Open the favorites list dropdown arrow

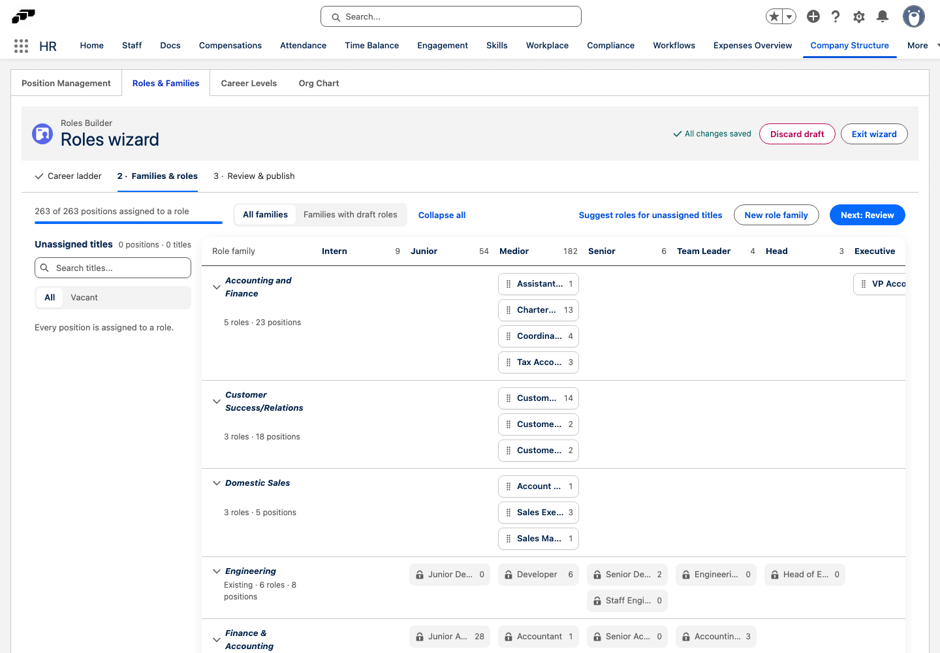pos(789,16)
